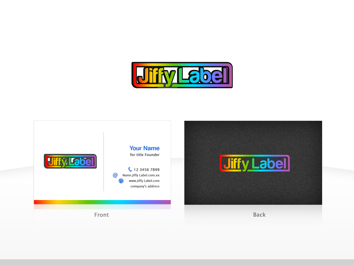Viewport: 354px width, 265px height.
Task: Open the company's address entry
Action: [x=145, y=186]
